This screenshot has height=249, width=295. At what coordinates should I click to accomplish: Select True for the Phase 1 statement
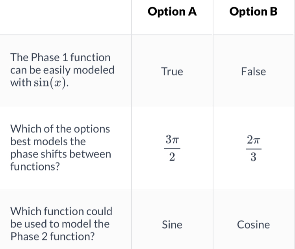point(172,71)
